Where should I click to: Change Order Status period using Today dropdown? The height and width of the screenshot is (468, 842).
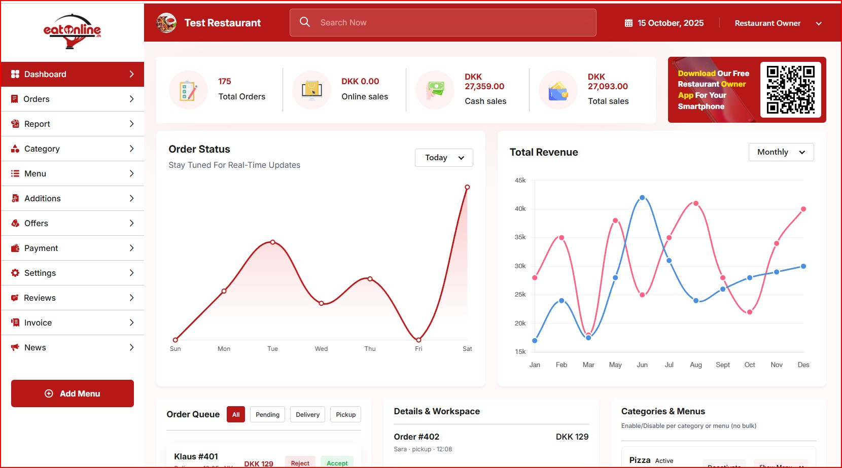click(x=443, y=157)
